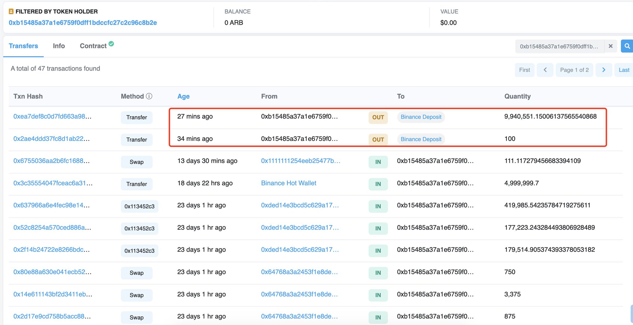Viewport: 633px width, 325px height.
Task: Click the next page chevron arrow
Action: coord(604,70)
